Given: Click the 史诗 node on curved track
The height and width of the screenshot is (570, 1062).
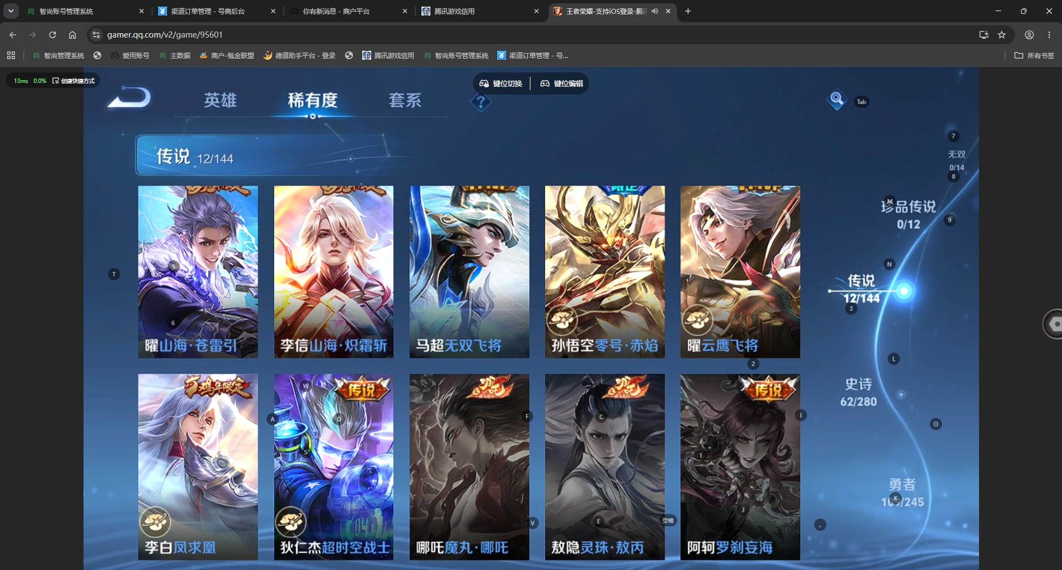Looking at the screenshot, I should click(x=900, y=394).
